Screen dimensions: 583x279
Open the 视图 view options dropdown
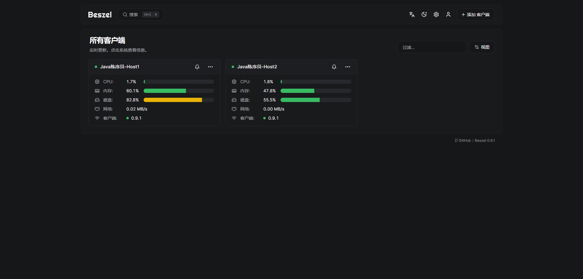click(x=482, y=47)
